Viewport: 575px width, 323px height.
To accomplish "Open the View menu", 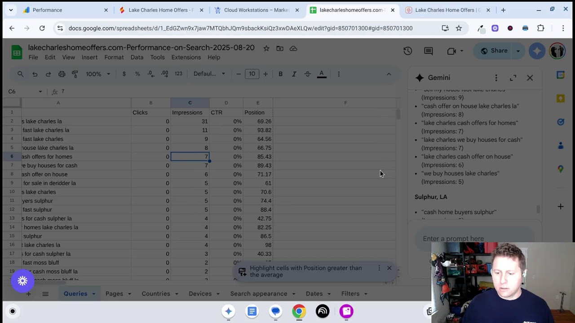I will point(68,57).
